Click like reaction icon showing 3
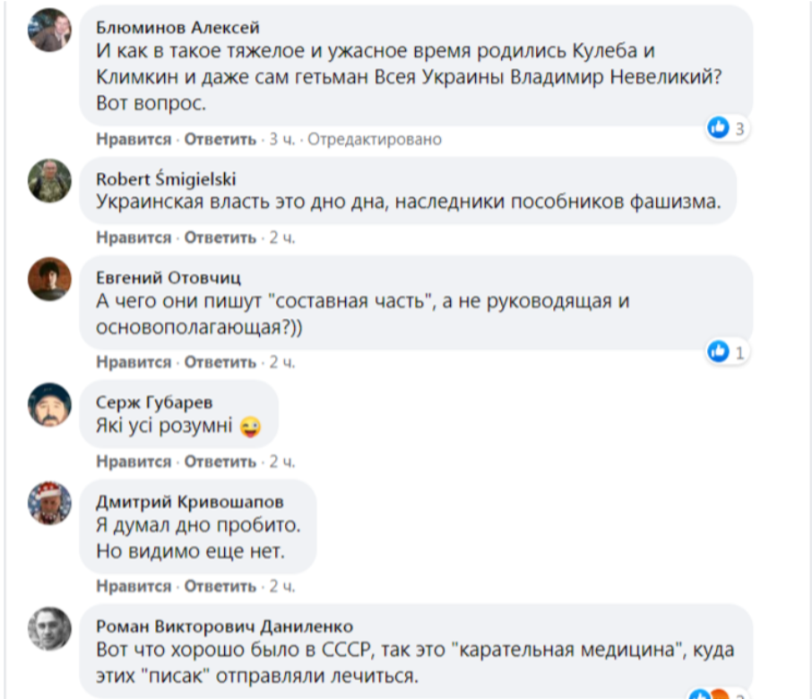The height and width of the screenshot is (699, 812). 719,128
